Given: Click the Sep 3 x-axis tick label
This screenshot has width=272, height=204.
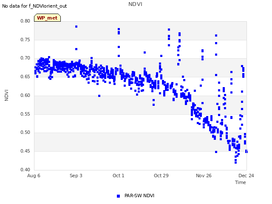Looking at the screenshot, I should [x=76, y=176].
